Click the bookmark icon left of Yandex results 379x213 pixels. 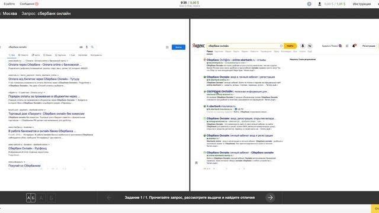(x=196, y=163)
